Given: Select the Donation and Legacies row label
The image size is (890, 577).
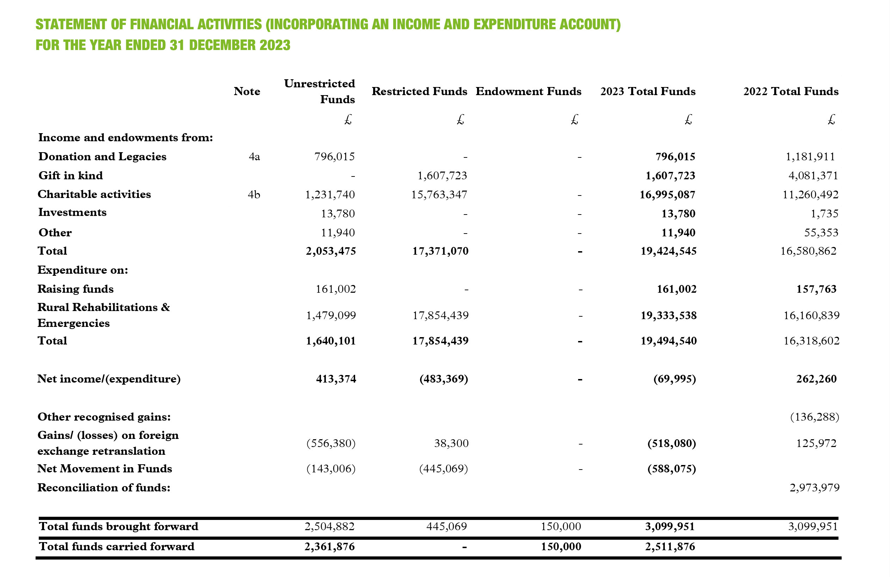Looking at the screenshot, I should 103,157.
